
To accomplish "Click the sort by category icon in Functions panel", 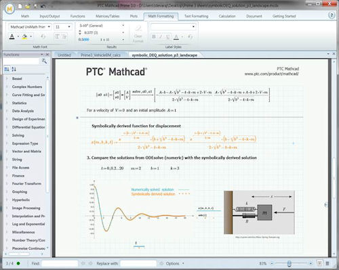I will pyautogui.click(x=7, y=69).
